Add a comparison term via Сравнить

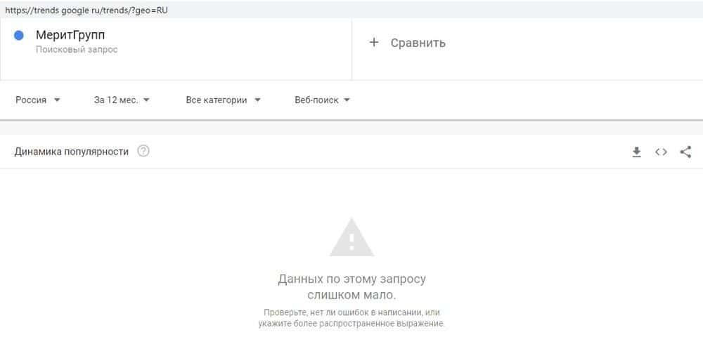tap(418, 43)
